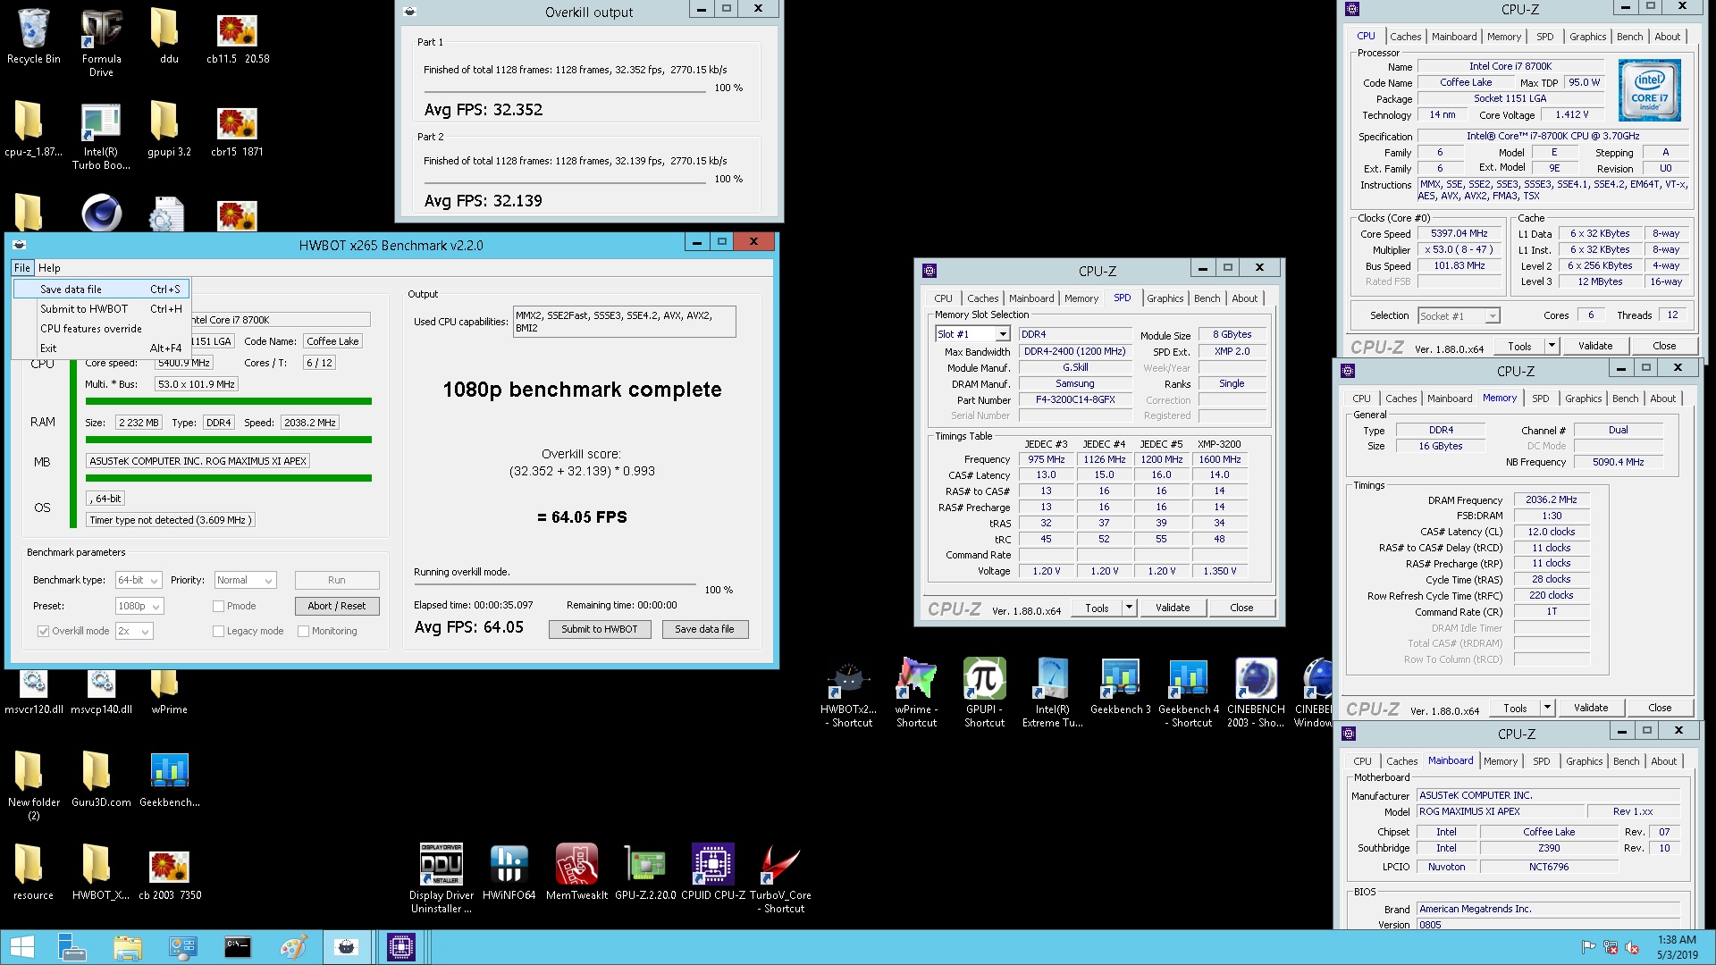The height and width of the screenshot is (965, 1716).
Task: Launch the Geekbench 3 desktop icon
Action: tap(1120, 686)
